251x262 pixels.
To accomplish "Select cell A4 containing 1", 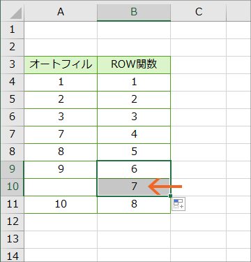I will coord(61,82).
